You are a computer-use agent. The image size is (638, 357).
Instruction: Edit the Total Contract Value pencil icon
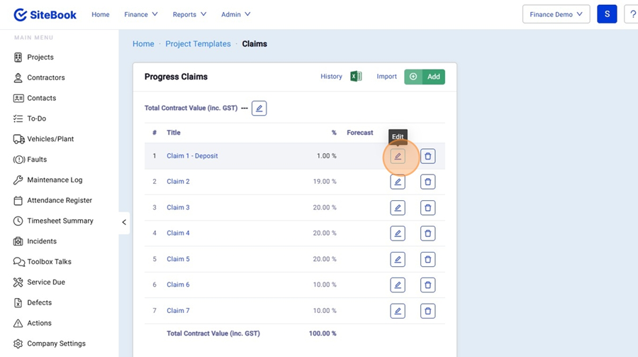[x=259, y=109]
